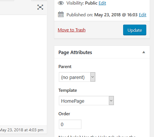Click the Order field label
This screenshot has height=137, width=154.
[x=64, y=114]
